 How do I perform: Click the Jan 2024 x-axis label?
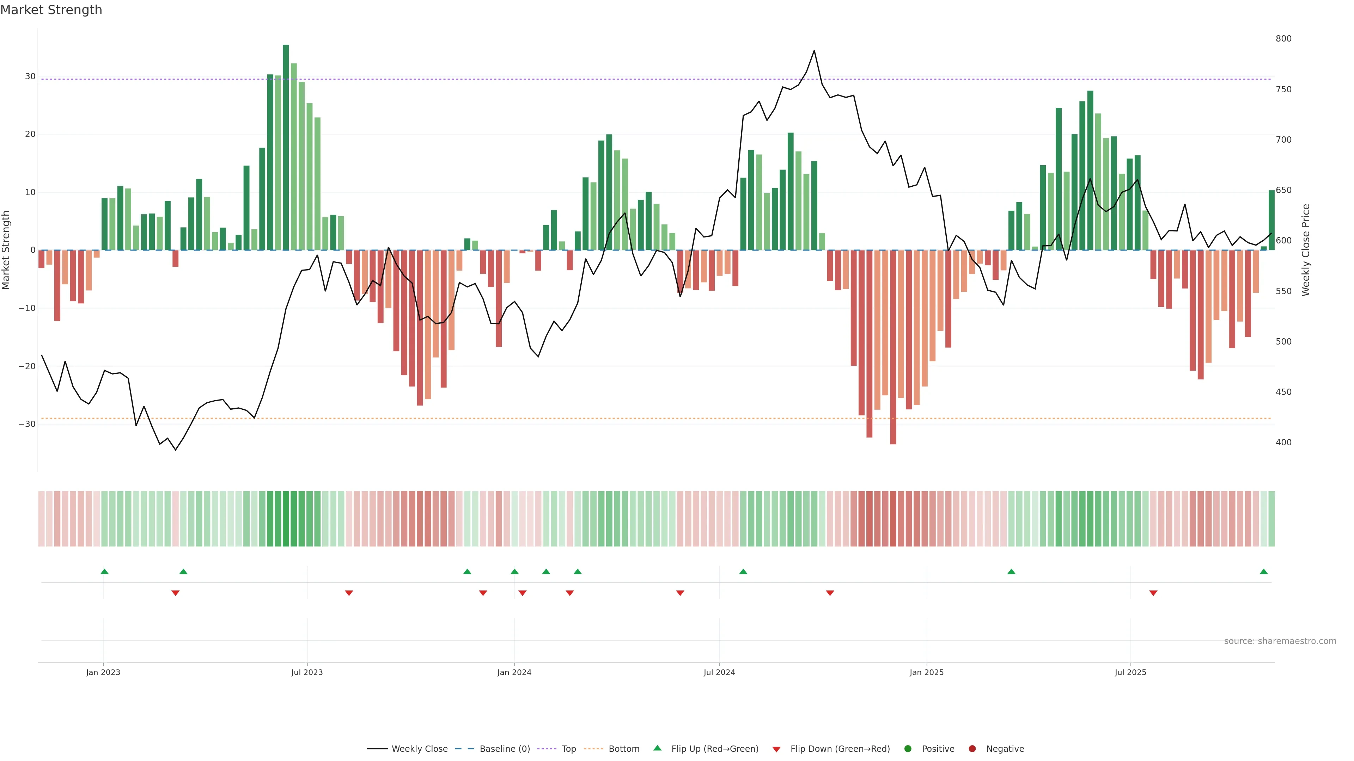(x=514, y=672)
